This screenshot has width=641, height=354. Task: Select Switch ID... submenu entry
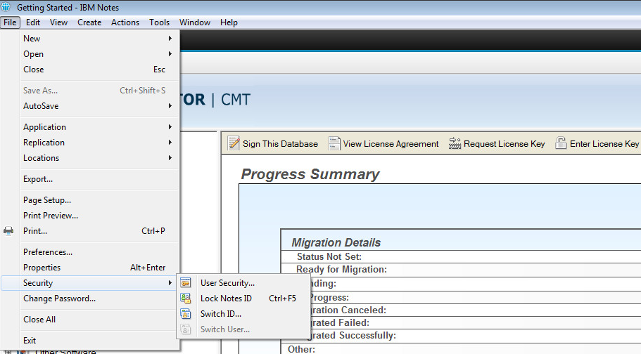(243, 314)
